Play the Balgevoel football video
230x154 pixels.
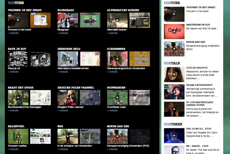18,136
